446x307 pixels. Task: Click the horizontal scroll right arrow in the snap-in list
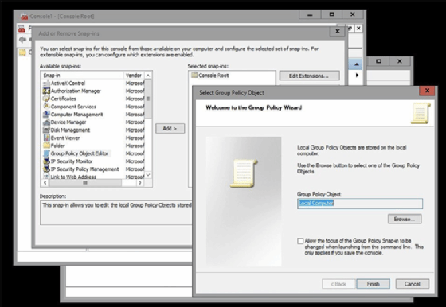click(x=140, y=183)
